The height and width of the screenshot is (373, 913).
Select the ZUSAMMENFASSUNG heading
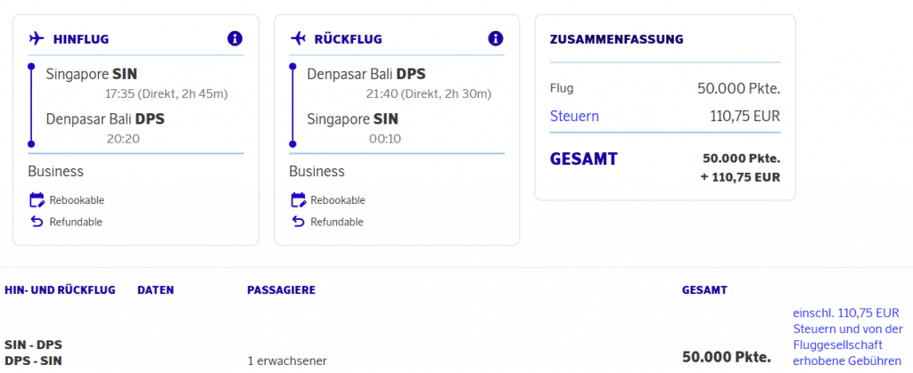616,39
